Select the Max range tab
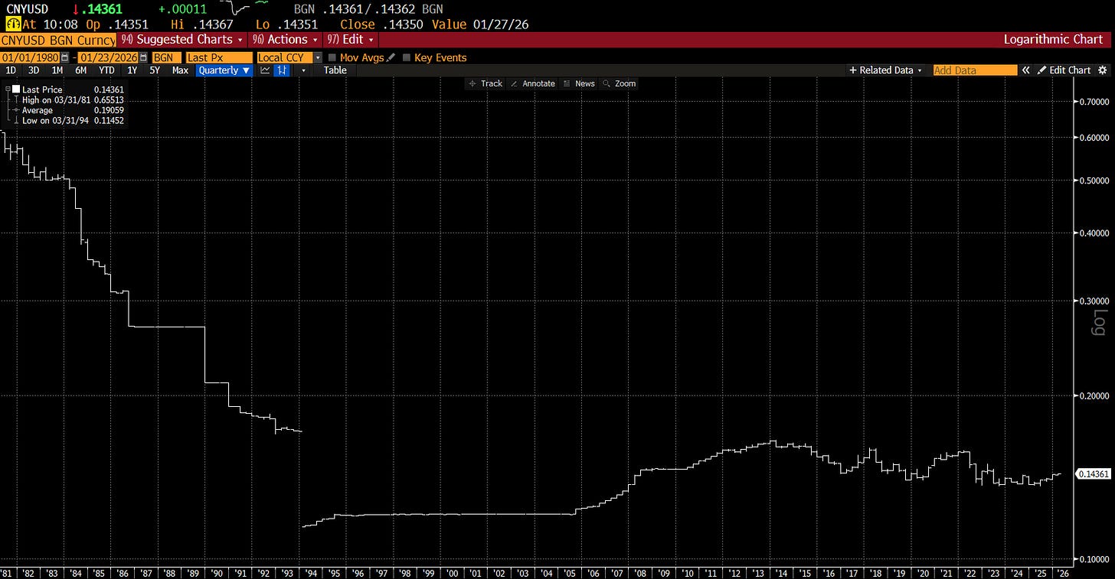Viewport: 1115px width, 579px height. (180, 70)
